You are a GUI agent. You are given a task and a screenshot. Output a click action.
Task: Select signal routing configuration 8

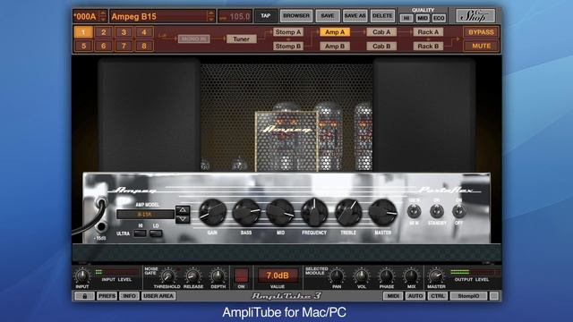144,46
